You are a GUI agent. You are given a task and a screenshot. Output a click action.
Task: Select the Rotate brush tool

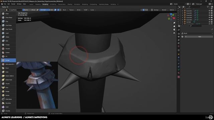[x=8, y=95]
